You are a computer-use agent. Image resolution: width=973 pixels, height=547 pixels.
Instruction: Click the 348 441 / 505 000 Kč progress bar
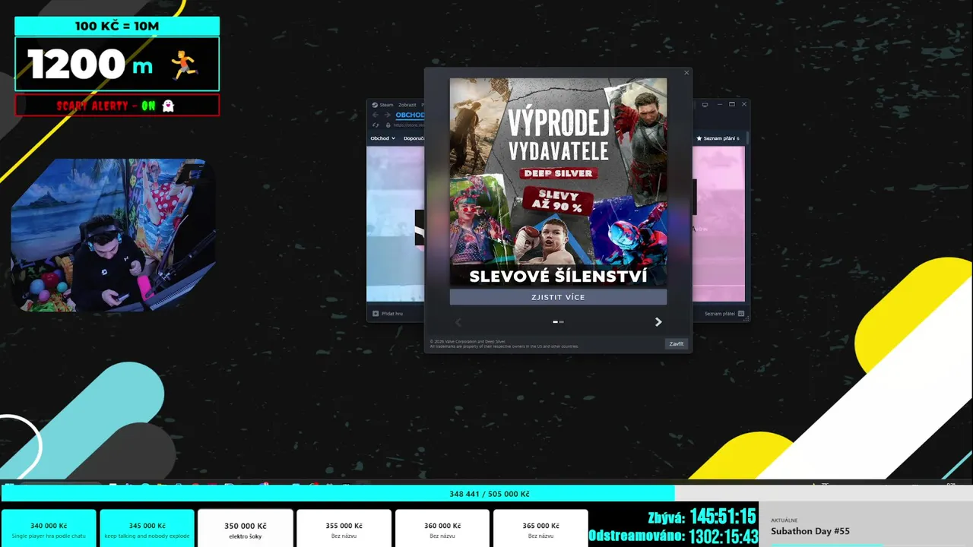click(x=486, y=494)
